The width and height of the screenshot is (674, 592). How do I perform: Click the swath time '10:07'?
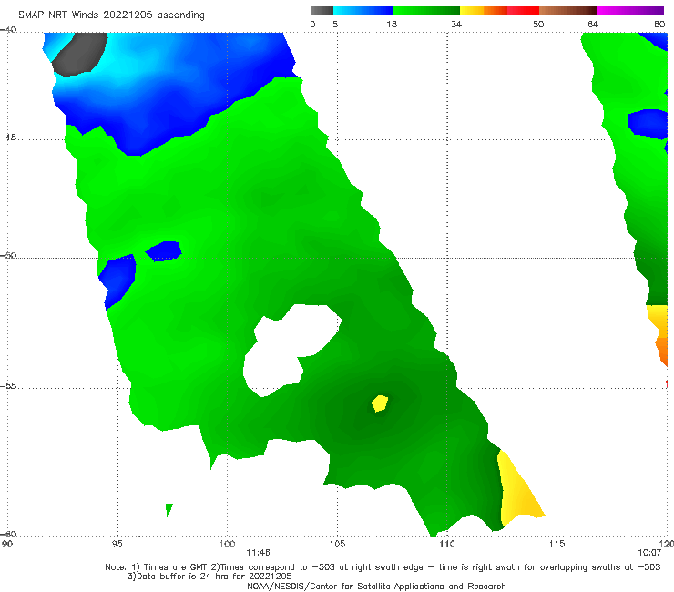(649, 553)
